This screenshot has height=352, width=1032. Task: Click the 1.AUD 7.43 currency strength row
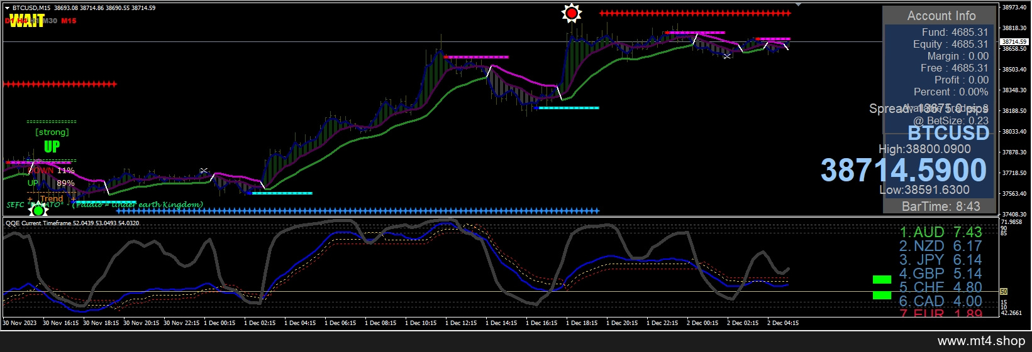(940, 232)
